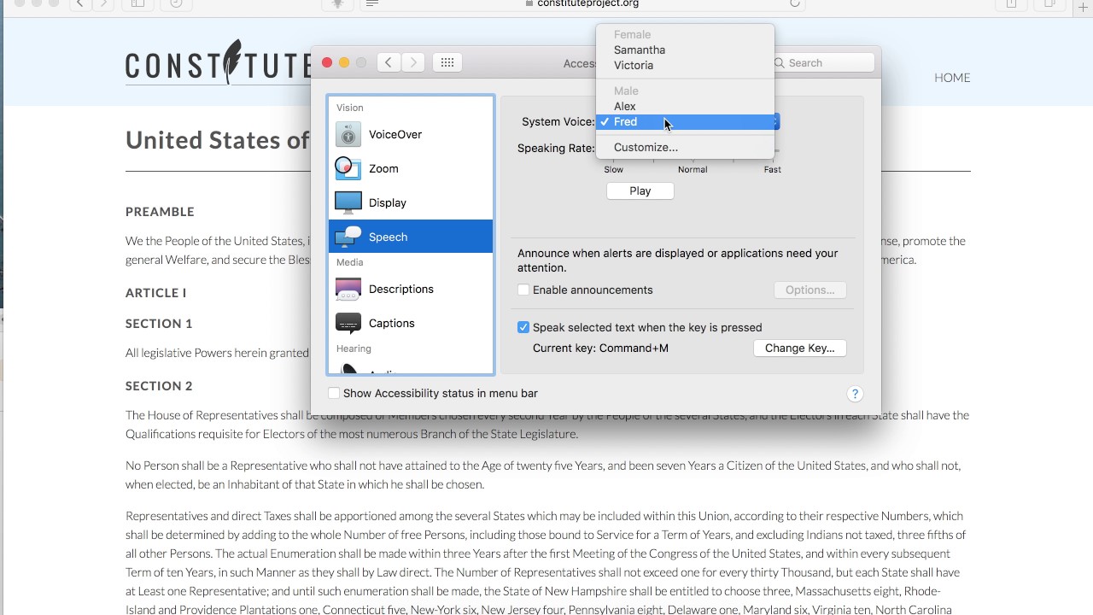
Task: Click the 'Slow' slider label
Action: [614, 170]
